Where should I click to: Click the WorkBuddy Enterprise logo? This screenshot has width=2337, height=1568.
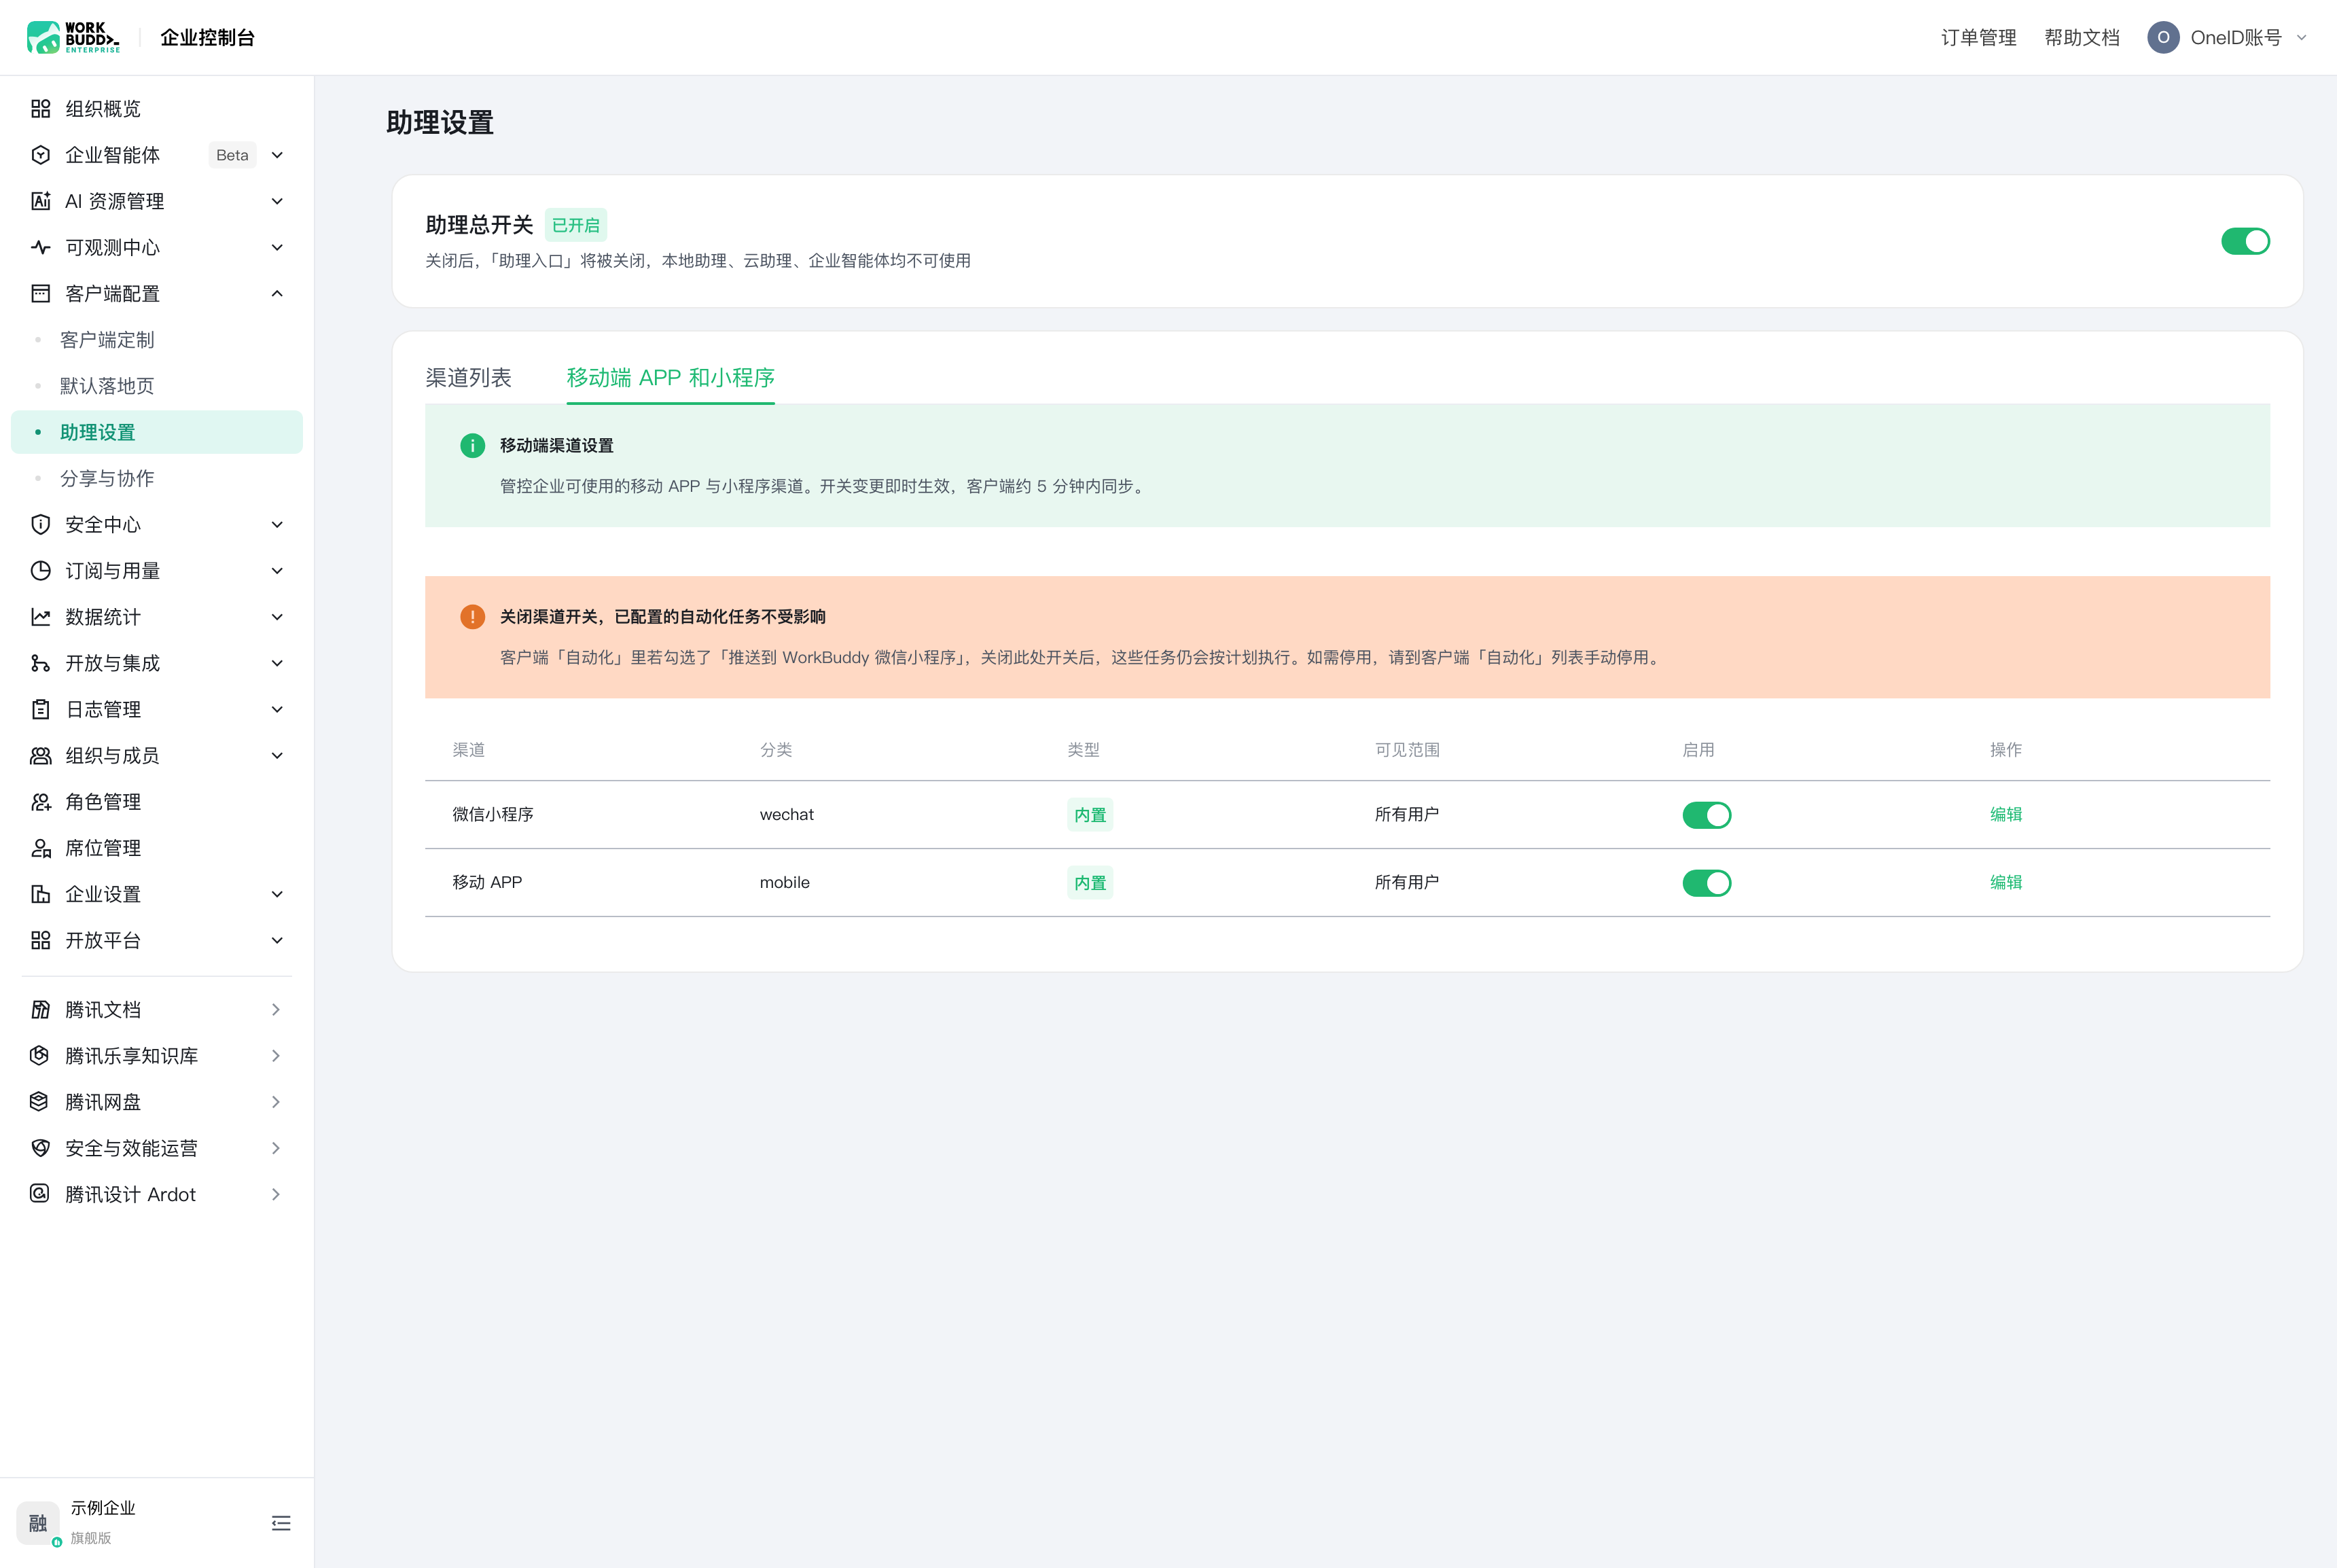[73, 37]
